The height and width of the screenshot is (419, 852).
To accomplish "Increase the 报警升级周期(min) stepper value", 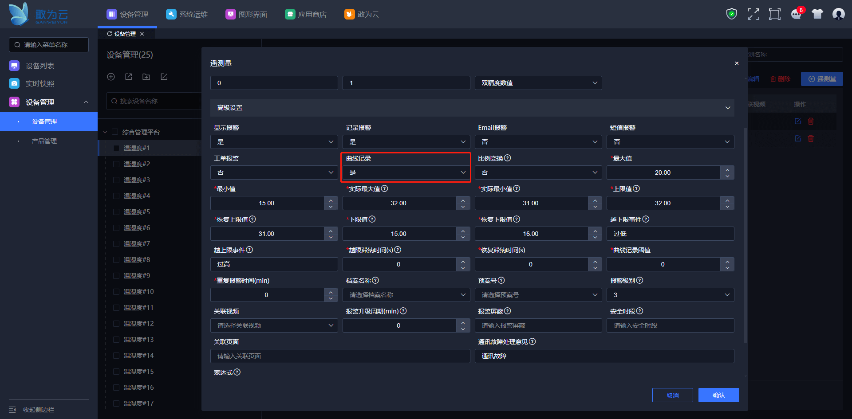I will tap(463, 322).
